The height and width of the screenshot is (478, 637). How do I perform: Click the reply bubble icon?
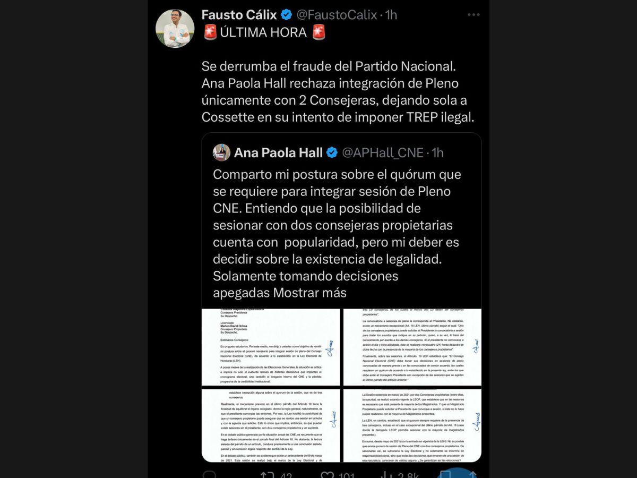[x=209, y=474]
